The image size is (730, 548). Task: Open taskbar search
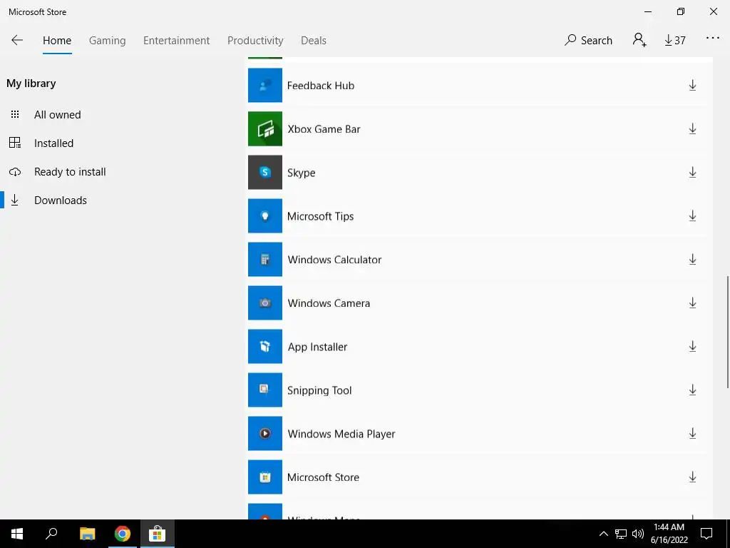click(51, 534)
